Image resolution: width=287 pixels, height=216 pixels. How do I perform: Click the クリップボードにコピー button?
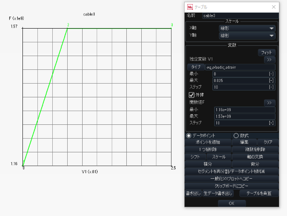point(231,186)
